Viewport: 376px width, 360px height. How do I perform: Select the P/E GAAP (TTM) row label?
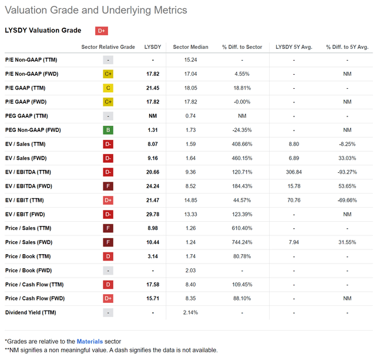25,88
